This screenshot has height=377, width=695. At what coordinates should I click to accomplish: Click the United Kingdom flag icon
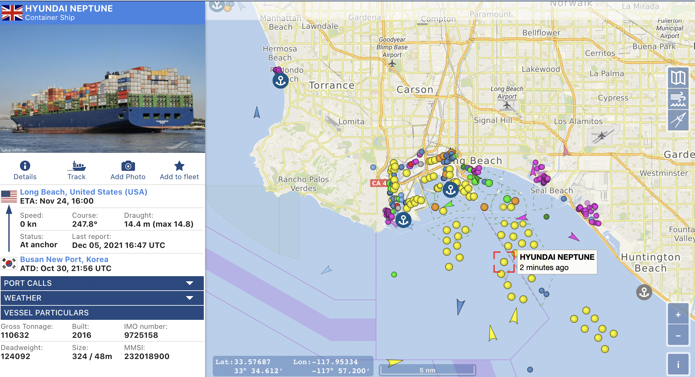pyautogui.click(x=12, y=13)
